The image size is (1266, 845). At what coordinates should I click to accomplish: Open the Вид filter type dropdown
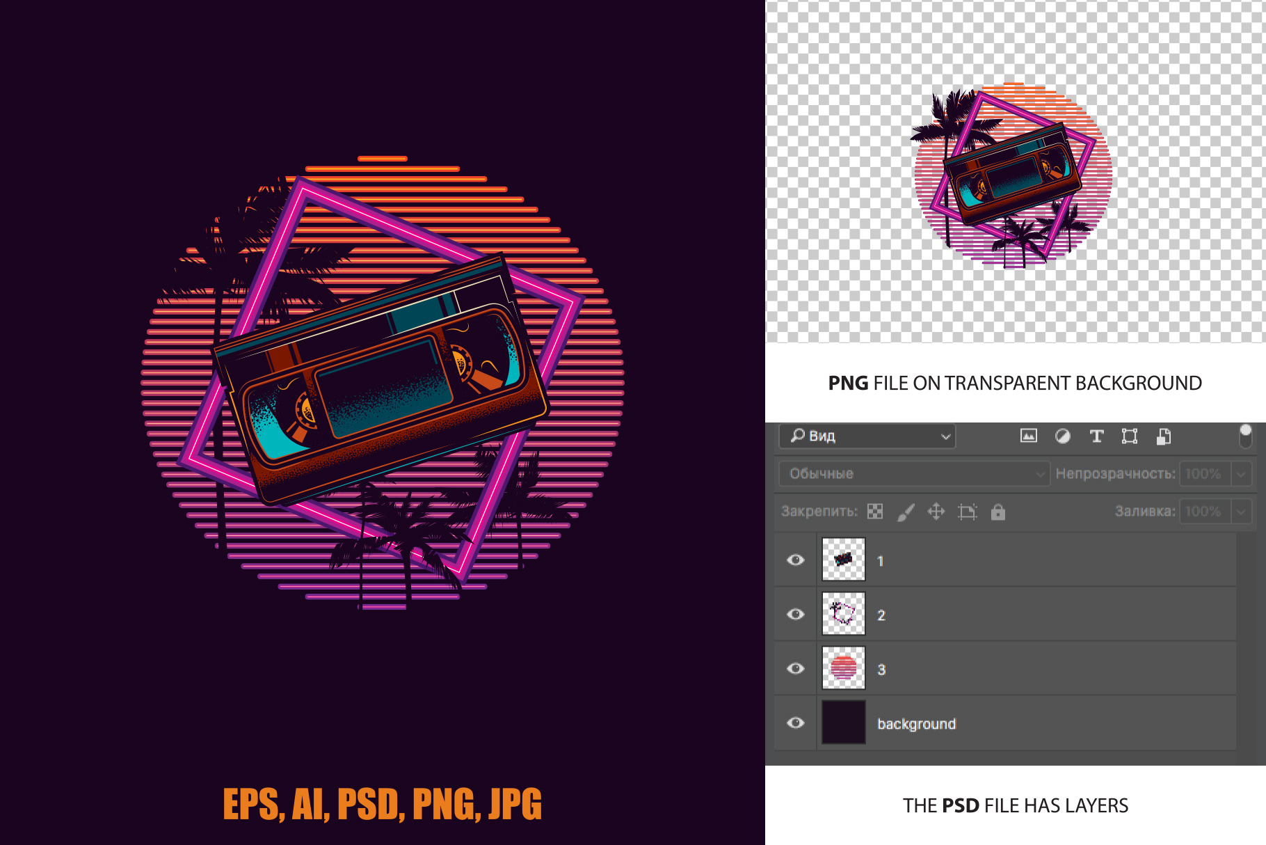tap(867, 436)
